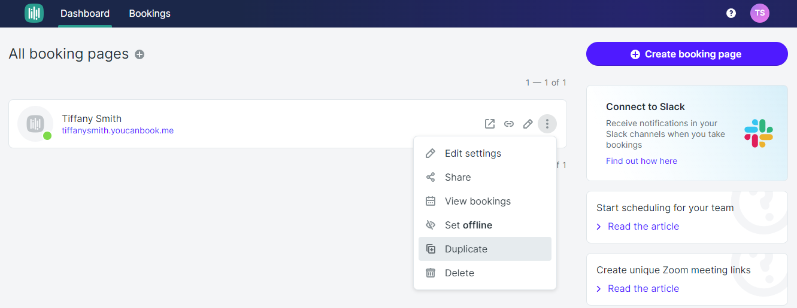
Task: Click Tiffany Smith booking page avatar
Action: 35,124
